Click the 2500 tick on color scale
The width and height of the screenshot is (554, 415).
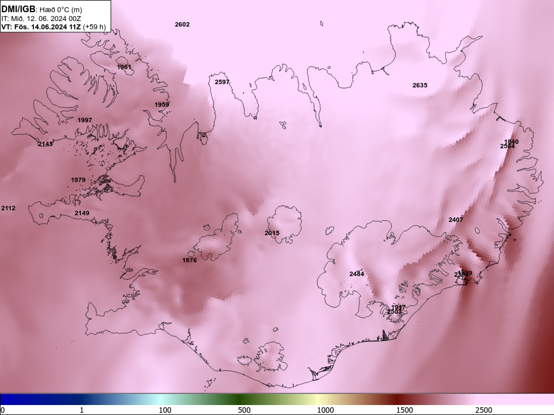(x=484, y=410)
